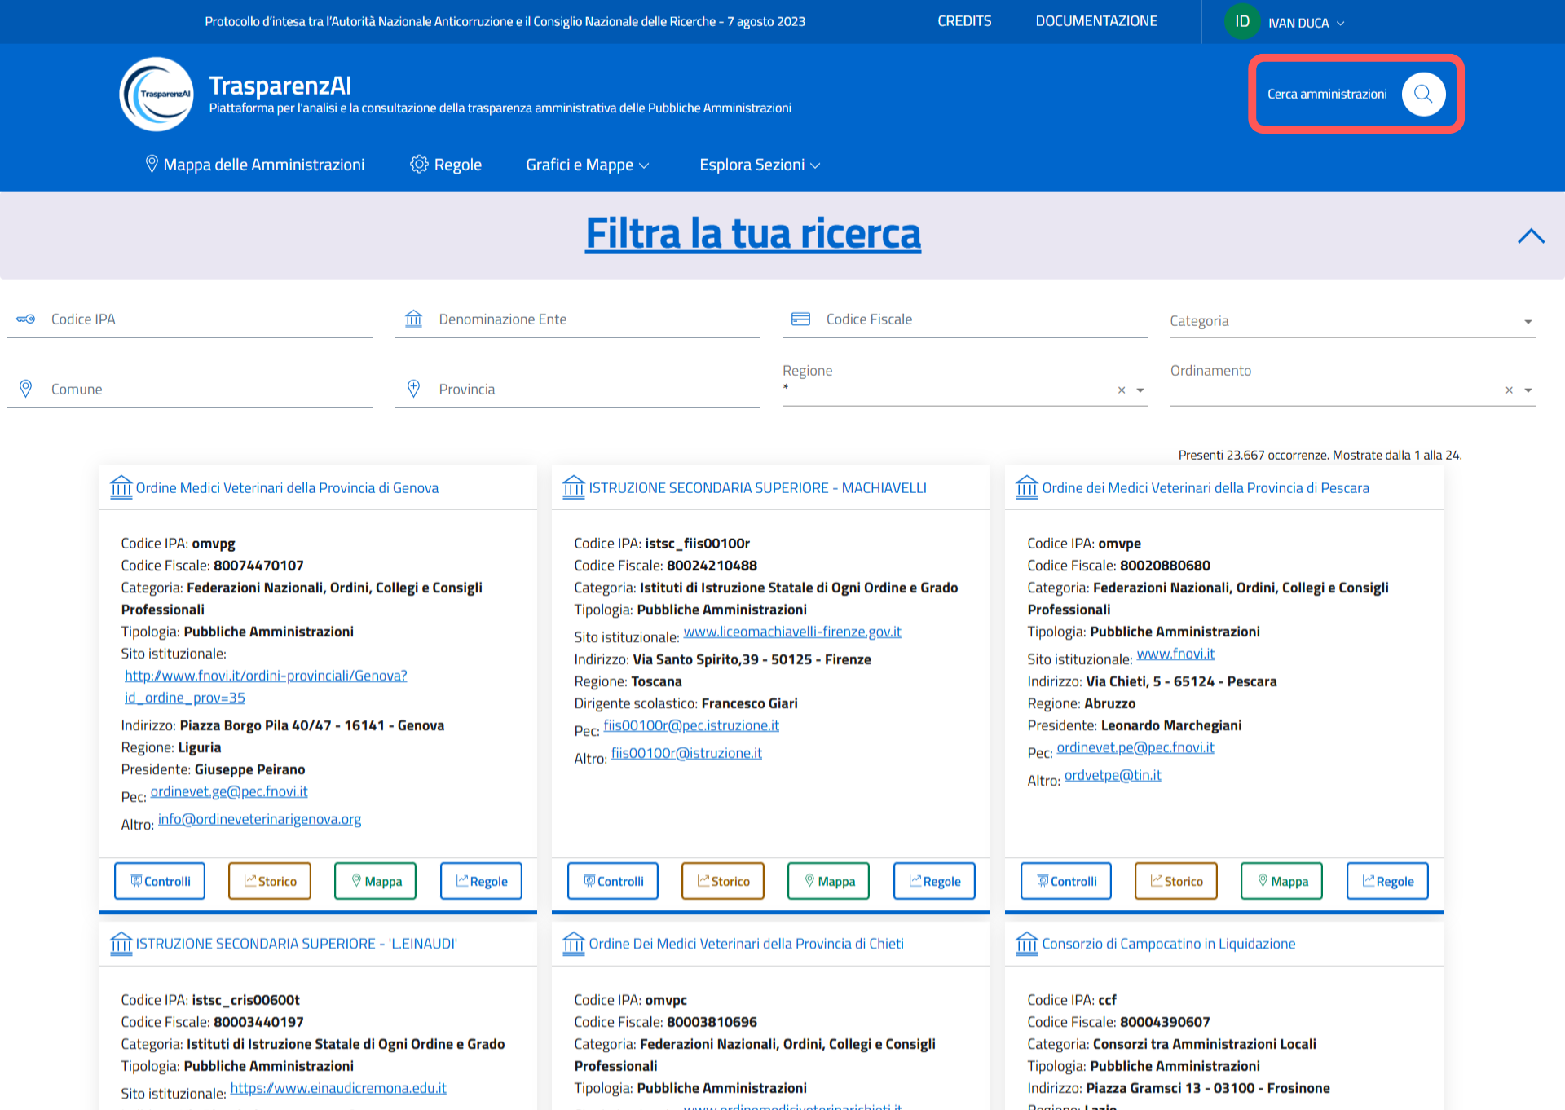Click Controlli on the Pescara veterinari card

click(1066, 881)
